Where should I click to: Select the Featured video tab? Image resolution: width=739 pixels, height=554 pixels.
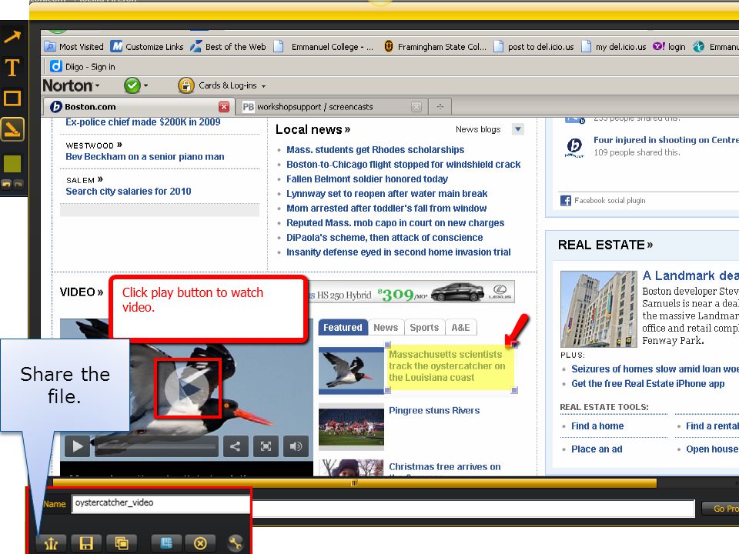pos(343,328)
